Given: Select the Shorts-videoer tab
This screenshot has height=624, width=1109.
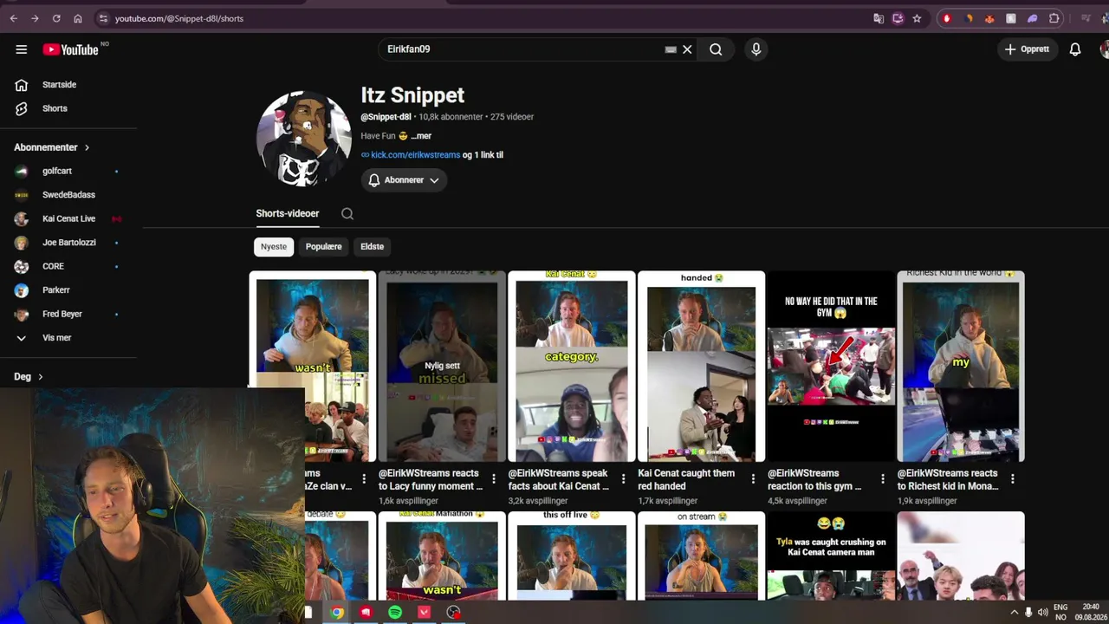Looking at the screenshot, I should [288, 214].
